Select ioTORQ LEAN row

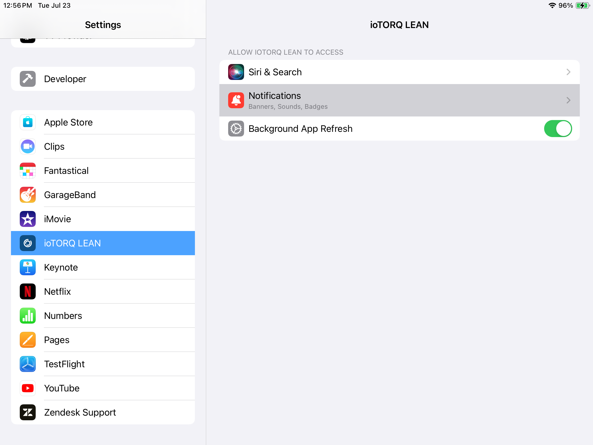tap(103, 243)
